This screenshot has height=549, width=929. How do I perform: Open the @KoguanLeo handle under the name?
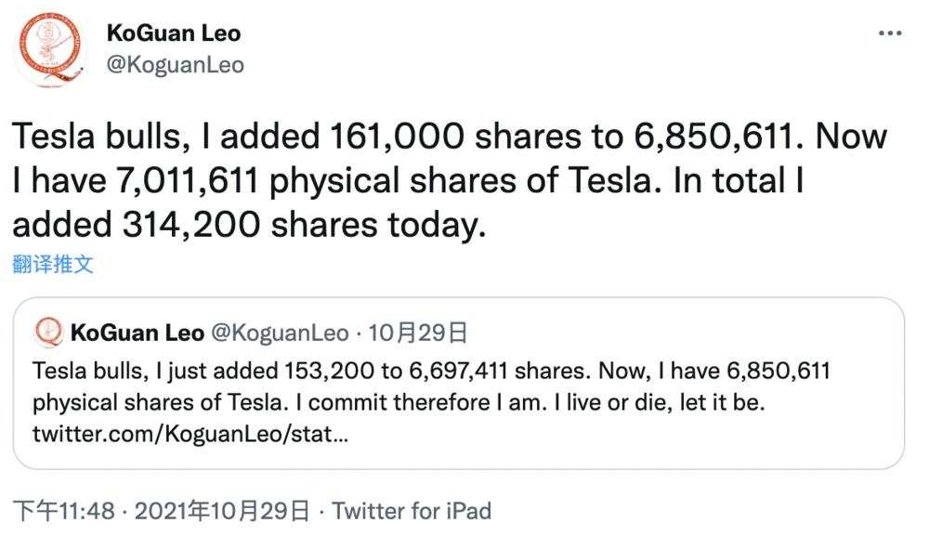click(175, 64)
